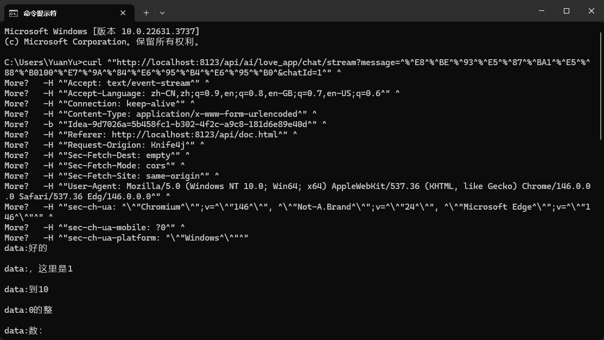Close the 命令提示符 tab
The image size is (604, 340).
(x=123, y=12)
